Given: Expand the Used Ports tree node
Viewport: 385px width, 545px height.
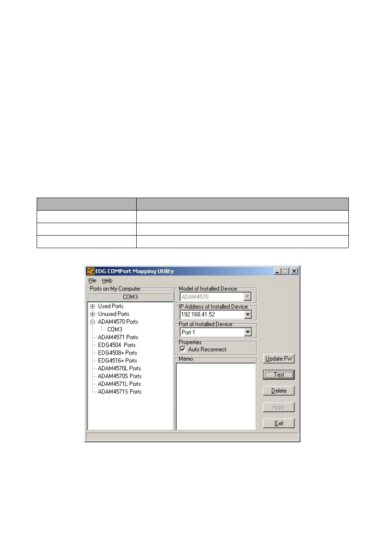Looking at the screenshot, I should pos(93,306).
